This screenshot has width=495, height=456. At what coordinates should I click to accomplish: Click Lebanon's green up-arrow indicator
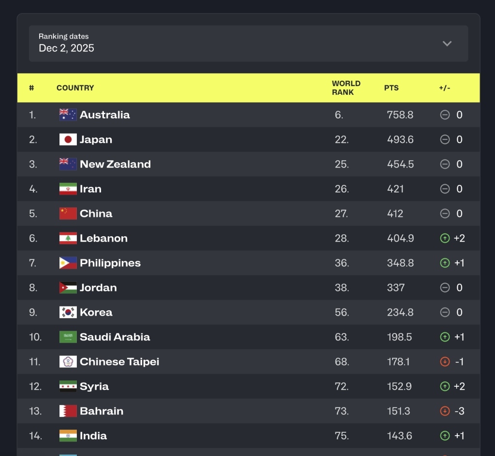tap(445, 238)
